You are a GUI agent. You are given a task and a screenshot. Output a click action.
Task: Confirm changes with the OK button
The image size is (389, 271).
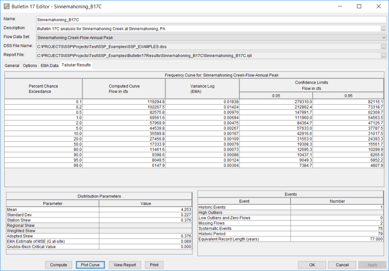[x=312, y=265]
